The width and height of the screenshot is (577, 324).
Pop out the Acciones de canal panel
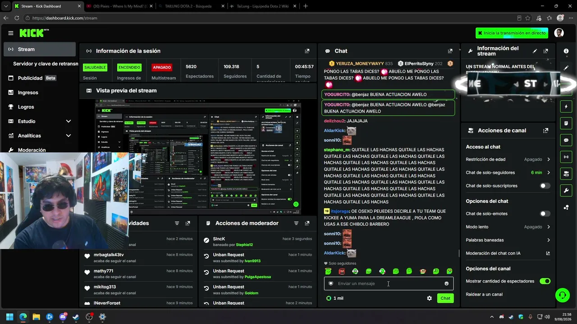point(546,130)
